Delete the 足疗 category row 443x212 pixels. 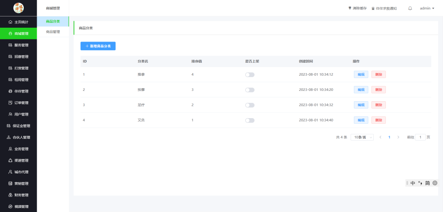pyautogui.click(x=378, y=105)
